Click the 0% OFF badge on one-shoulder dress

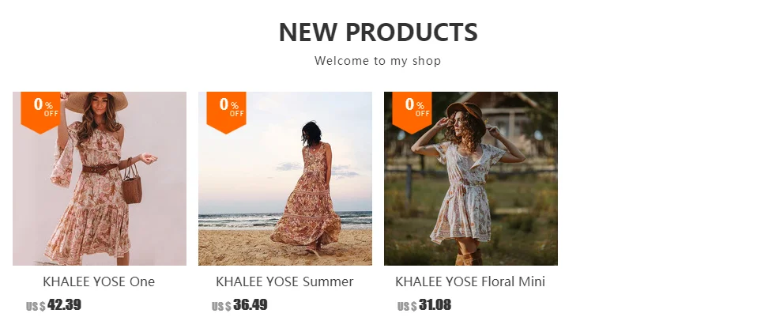[x=40, y=112]
